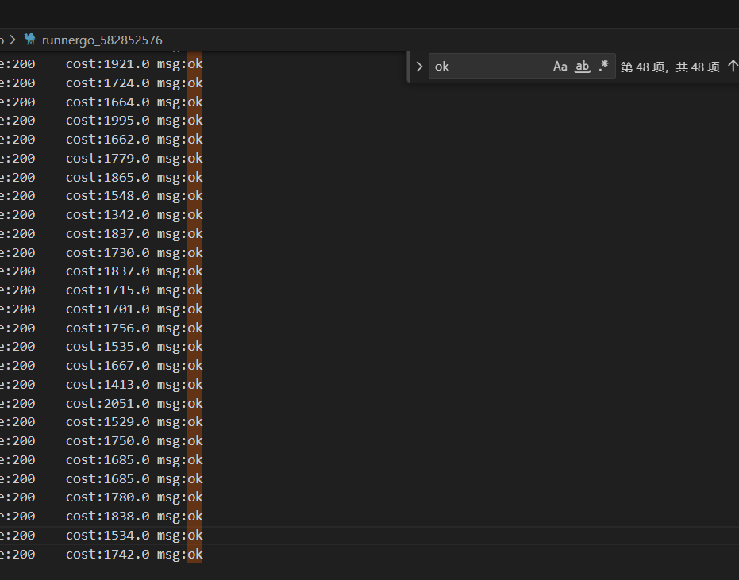Open the runnergo_582852576 breadcrumb item
The image size is (739, 580).
[102, 40]
